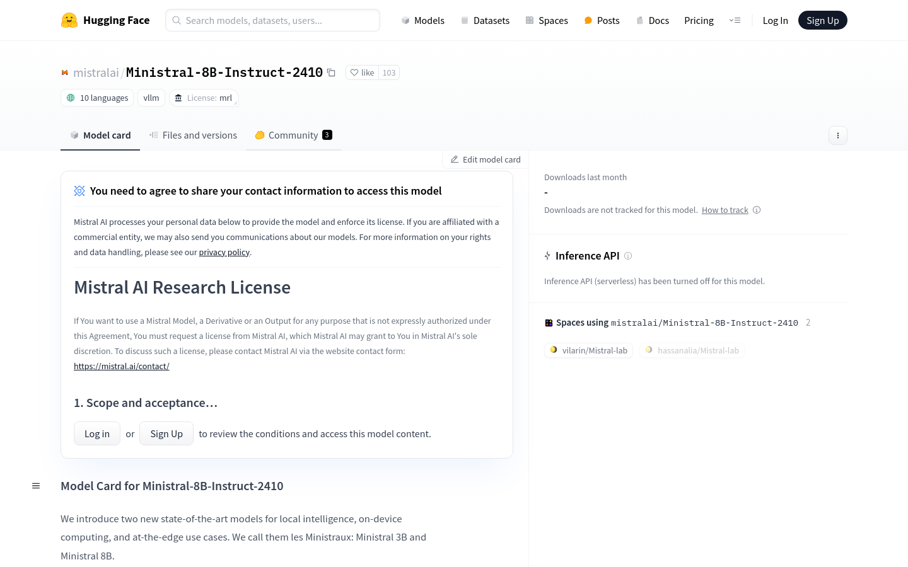
Task: Focus the search models input field
Action: [272, 20]
